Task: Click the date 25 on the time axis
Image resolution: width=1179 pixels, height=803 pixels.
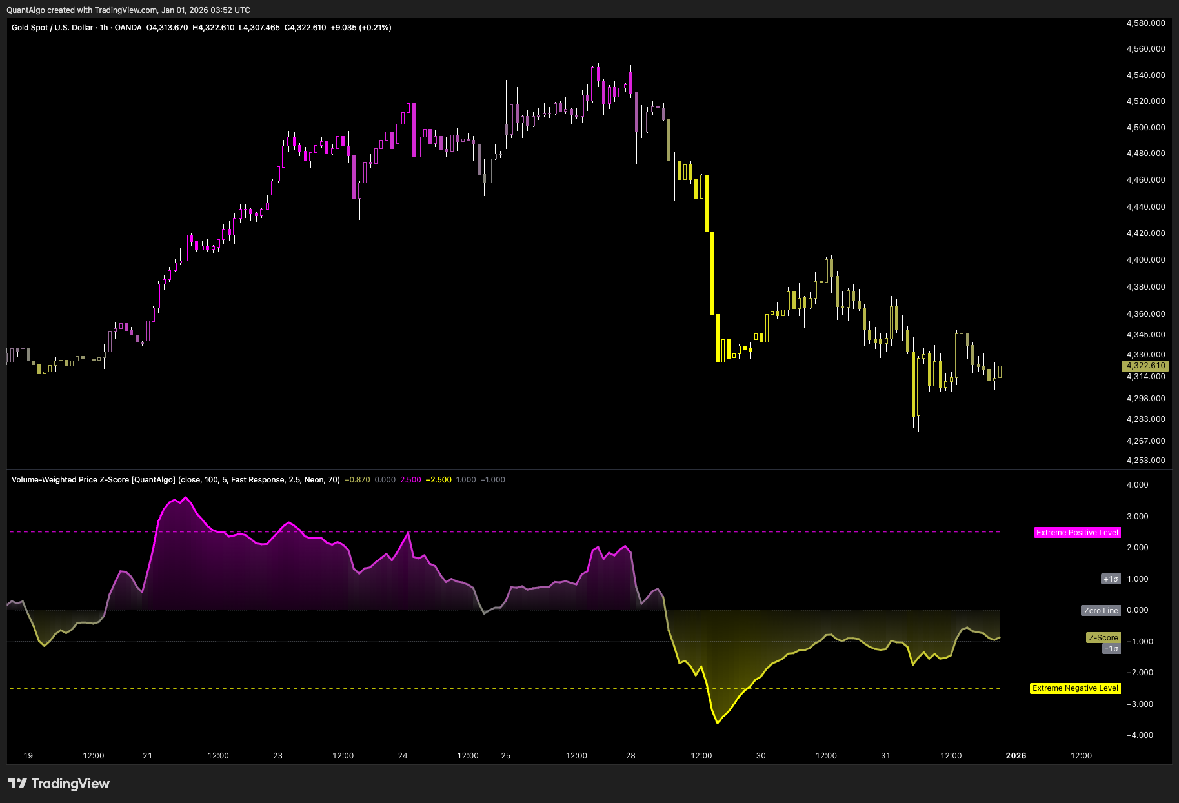Action: [506, 756]
